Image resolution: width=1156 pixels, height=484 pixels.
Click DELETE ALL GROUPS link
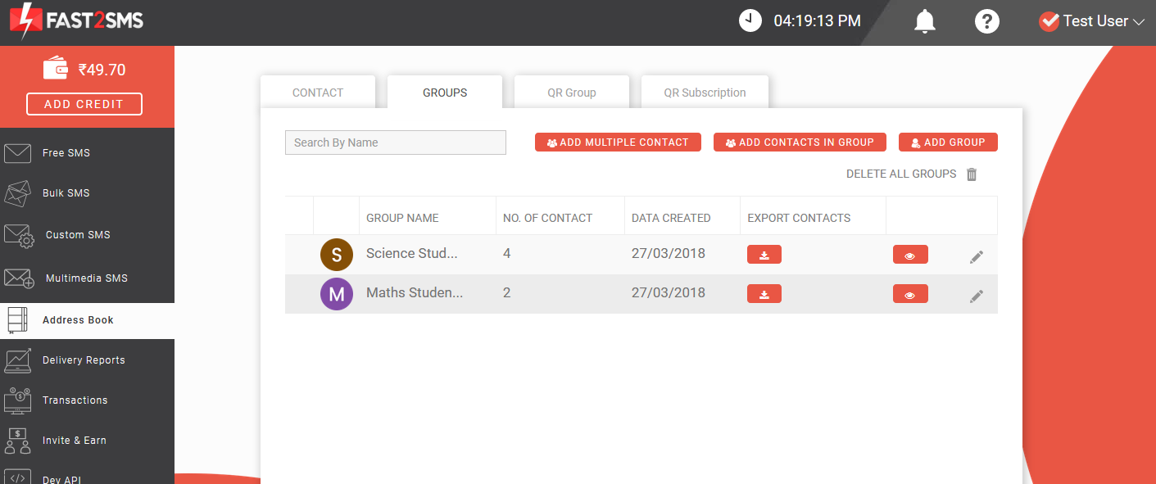coord(901,174)
